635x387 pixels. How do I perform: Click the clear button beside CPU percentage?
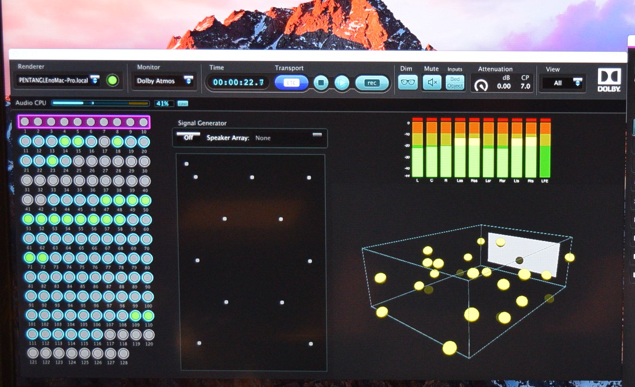coord(183,103)
